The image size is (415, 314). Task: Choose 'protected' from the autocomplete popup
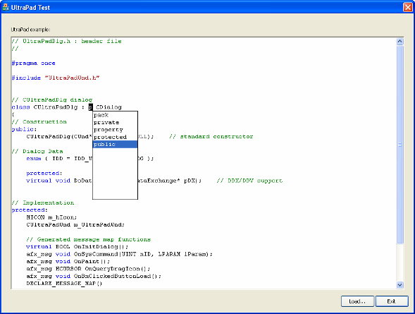coord(115,137)
